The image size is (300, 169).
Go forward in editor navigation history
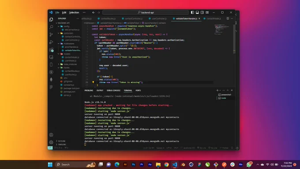pyautogui.click(x=98, y=12)
